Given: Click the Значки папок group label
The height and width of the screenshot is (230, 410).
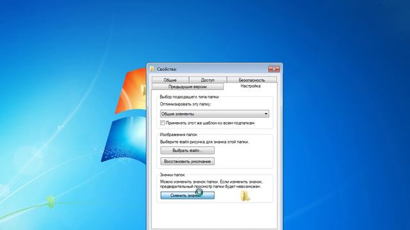Looking at the screenshot, I should pos(172,175).
